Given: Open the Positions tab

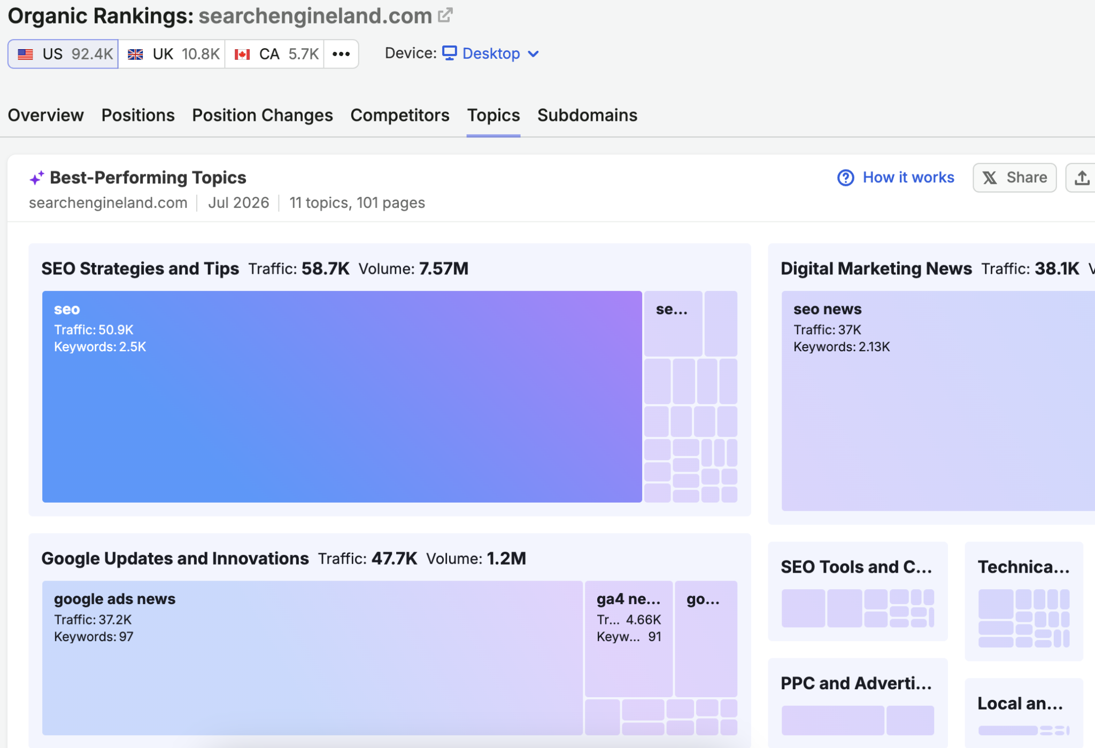Looking at the screenshot, I should click(x=138, y=115).
